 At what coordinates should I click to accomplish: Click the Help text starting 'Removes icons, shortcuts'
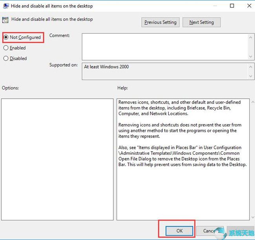179,108
